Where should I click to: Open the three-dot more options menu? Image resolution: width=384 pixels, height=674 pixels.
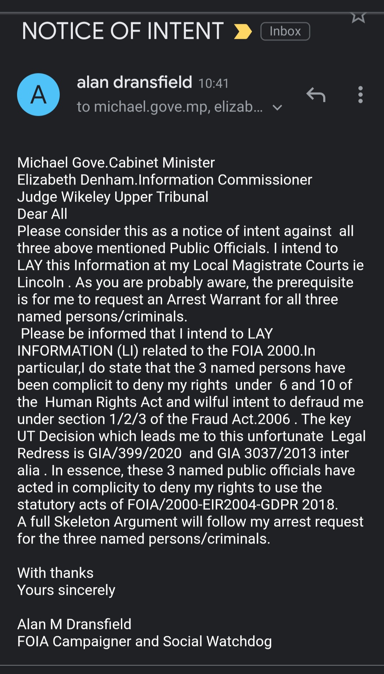pos(361,95)
